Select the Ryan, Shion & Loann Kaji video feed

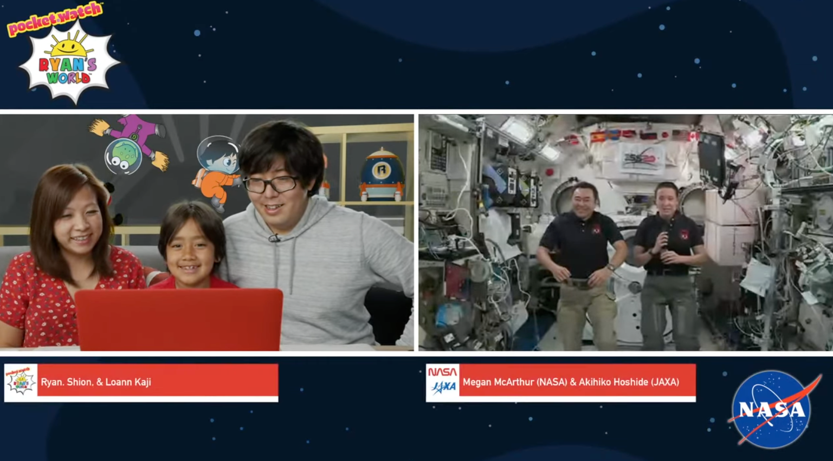pos(207,232)
